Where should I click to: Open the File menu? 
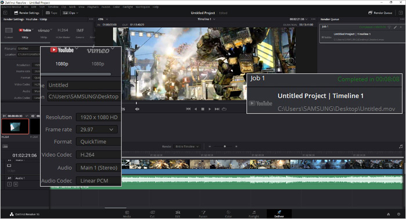(x=26, y=7)
